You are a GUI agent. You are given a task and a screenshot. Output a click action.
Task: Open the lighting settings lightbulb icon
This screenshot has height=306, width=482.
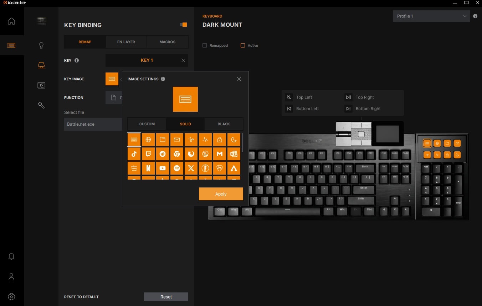(41, 45)
